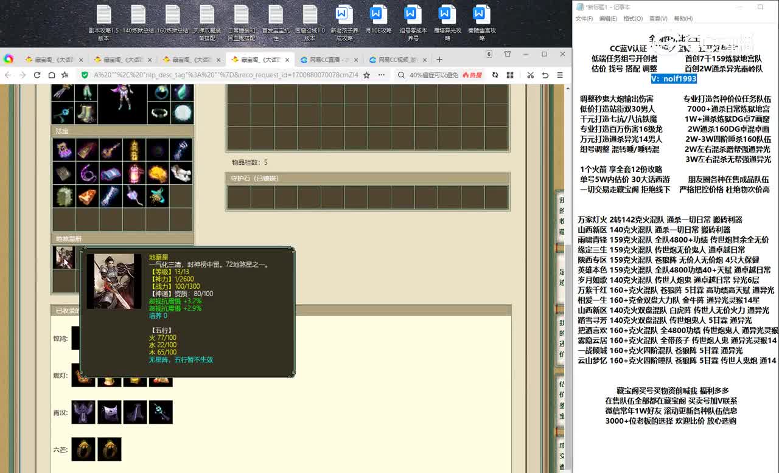Click the browser logo icon left of the tabs
This screenshot has height=473, width=779.
point(9,59)
